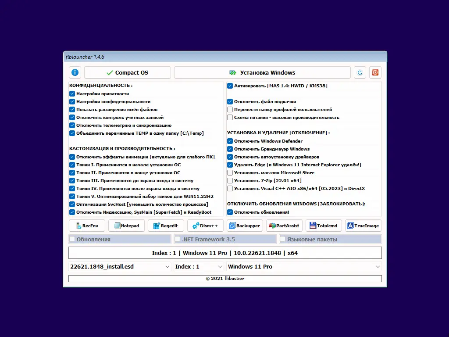Uncheck Отключить обновления! option
Viewport: 449px width, 337px height.
coord(230,212)
